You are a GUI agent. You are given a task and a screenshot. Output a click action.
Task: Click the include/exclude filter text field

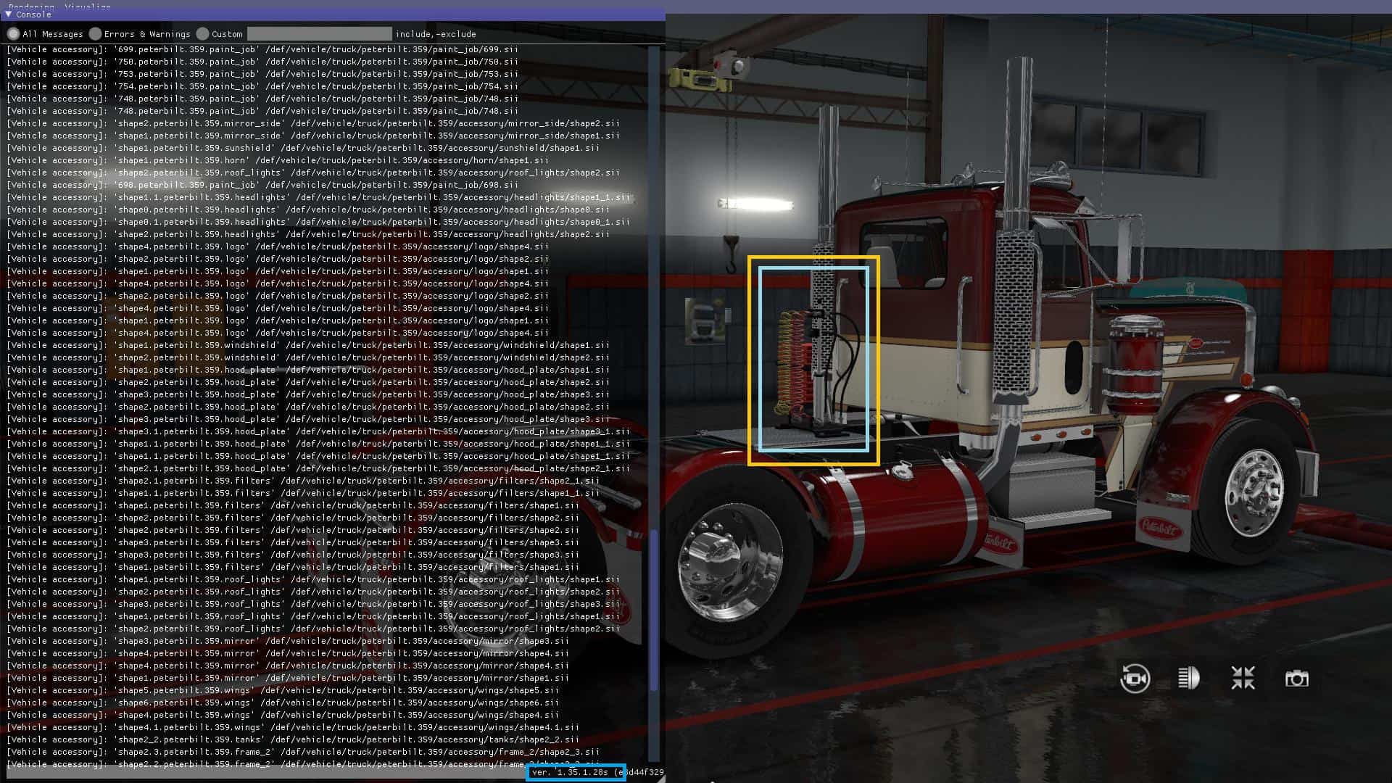(x=319, y=34)
